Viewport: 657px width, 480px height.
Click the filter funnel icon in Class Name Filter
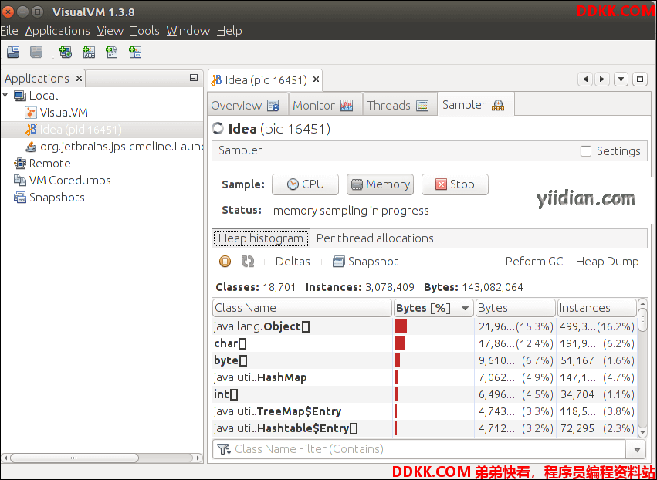click(224, 449)
